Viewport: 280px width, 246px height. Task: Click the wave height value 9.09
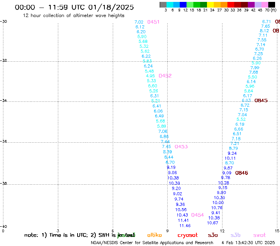point(227,173)
